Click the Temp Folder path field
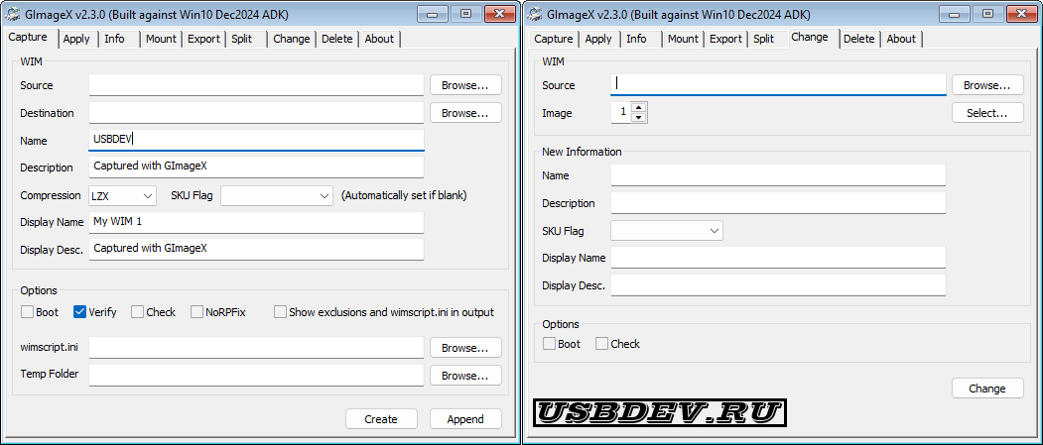The height and width of the screenshot is (445, 1043). pyautogui.click(x=256, y=376)
